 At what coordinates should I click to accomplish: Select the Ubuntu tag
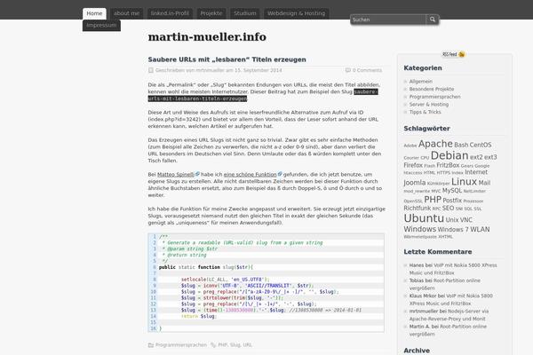(424, 218)
